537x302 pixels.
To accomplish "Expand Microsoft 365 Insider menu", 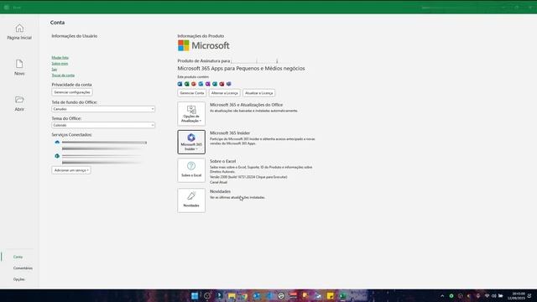I will coord(191,142).
